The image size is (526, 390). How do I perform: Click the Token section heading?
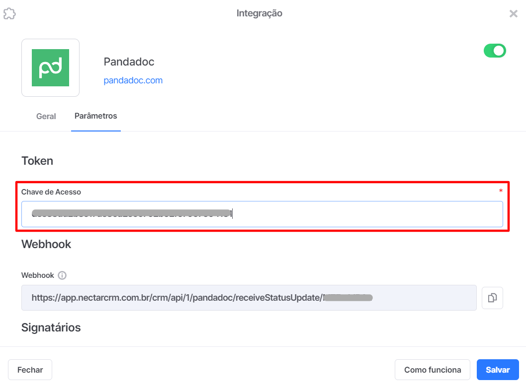[37, 161]
